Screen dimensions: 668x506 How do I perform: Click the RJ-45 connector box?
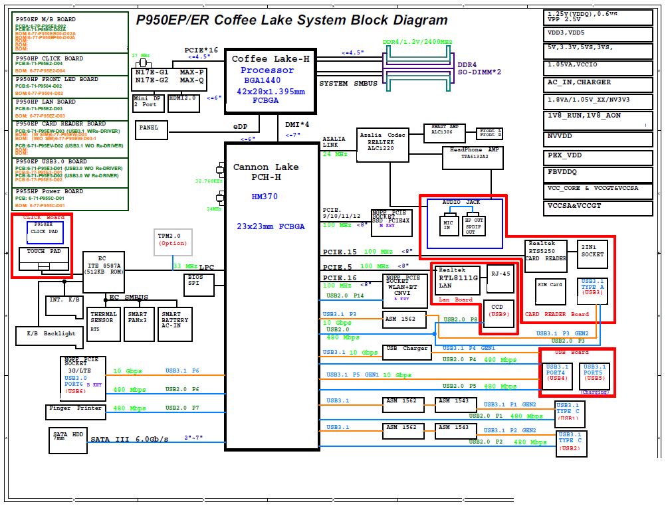(501, 279)
